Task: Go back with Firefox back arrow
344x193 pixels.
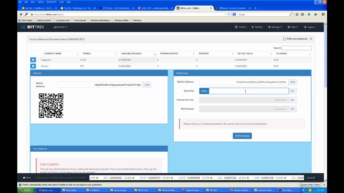Action: (x=21, y=14)
